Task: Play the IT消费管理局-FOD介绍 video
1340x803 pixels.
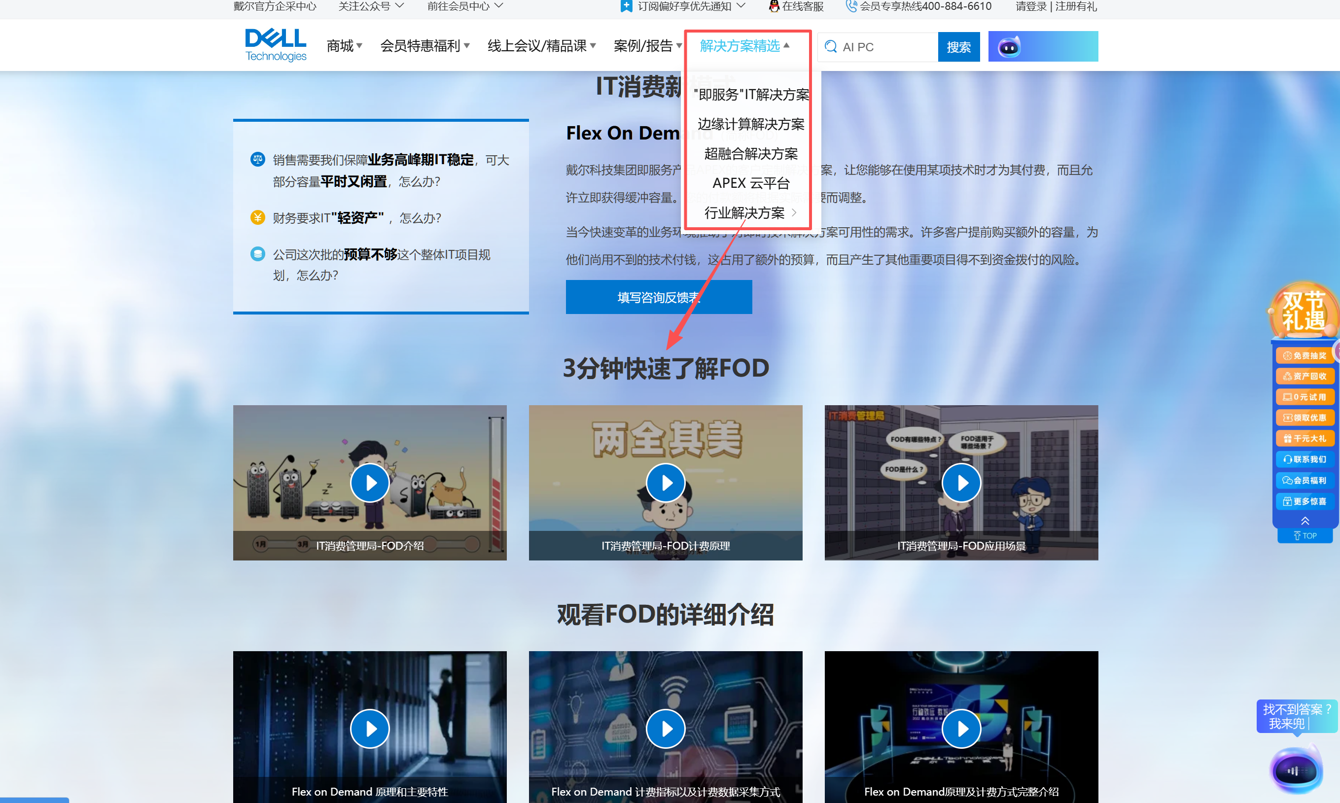Action: 370,482
